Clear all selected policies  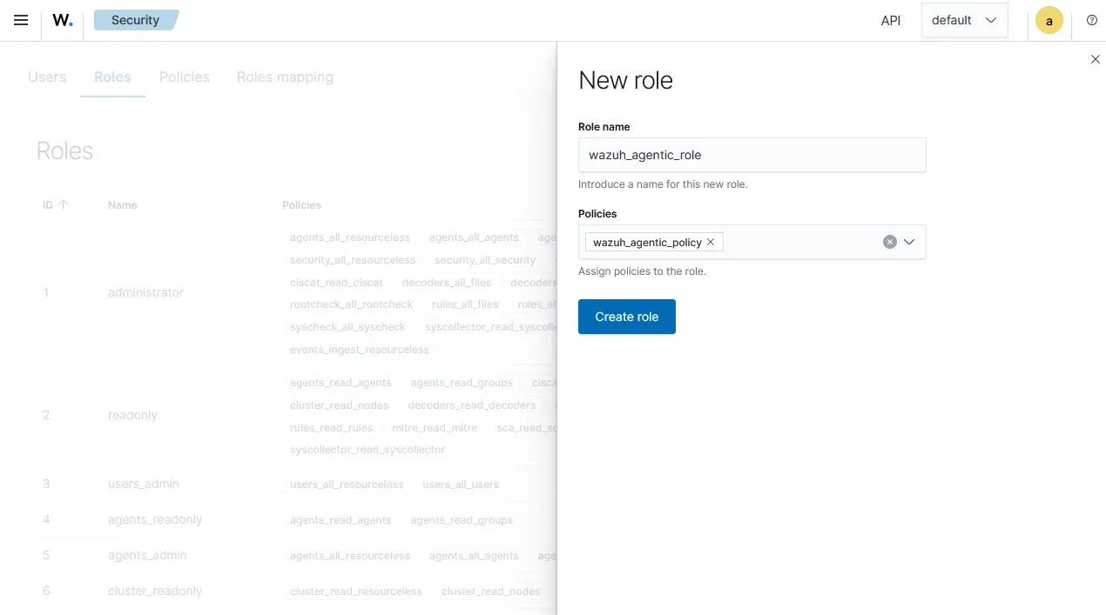(x=890, y=242)
